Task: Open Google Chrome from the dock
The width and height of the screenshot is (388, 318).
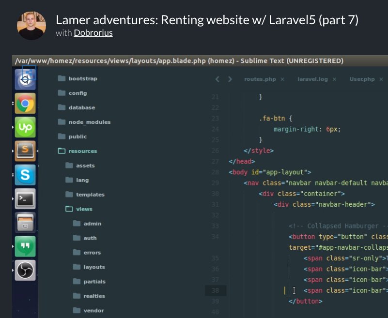Action: click(x=25, y=103)
